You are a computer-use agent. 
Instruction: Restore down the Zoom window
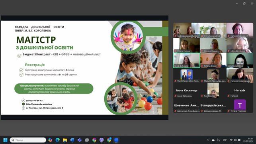pos(244,4)
